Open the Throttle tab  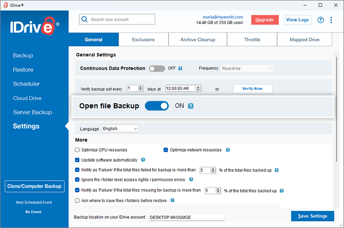click(x=252, y=40)
